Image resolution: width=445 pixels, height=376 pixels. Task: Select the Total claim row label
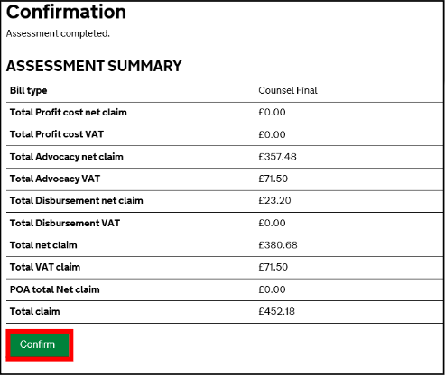(34, 312)
